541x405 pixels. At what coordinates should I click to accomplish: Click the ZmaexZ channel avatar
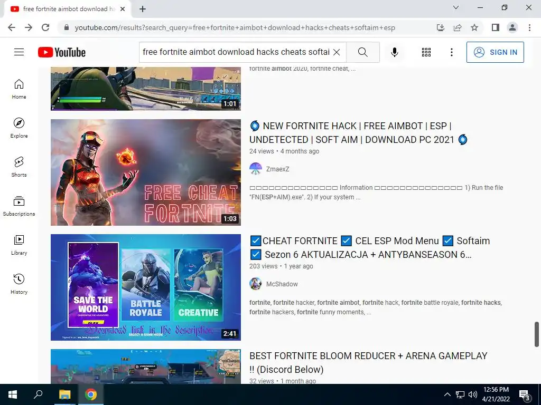[x=256, y=169]
